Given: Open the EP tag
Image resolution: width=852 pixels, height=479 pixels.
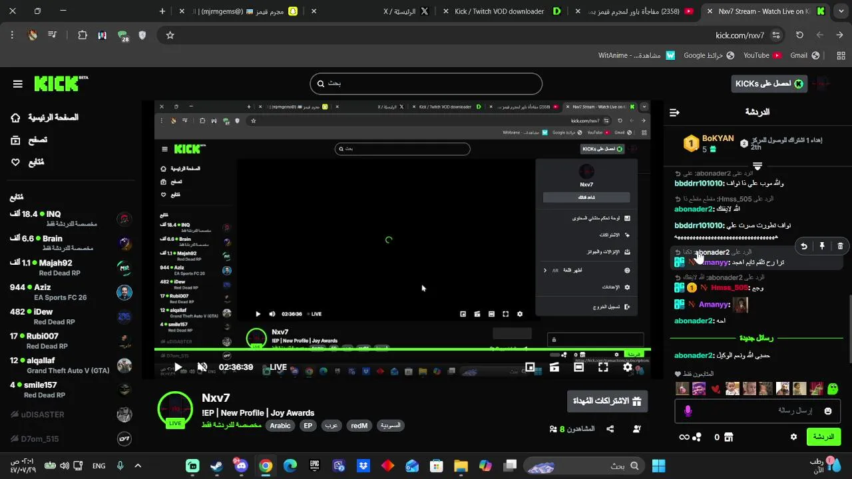Looking at the screenshot, I should [x=308, y=426].
